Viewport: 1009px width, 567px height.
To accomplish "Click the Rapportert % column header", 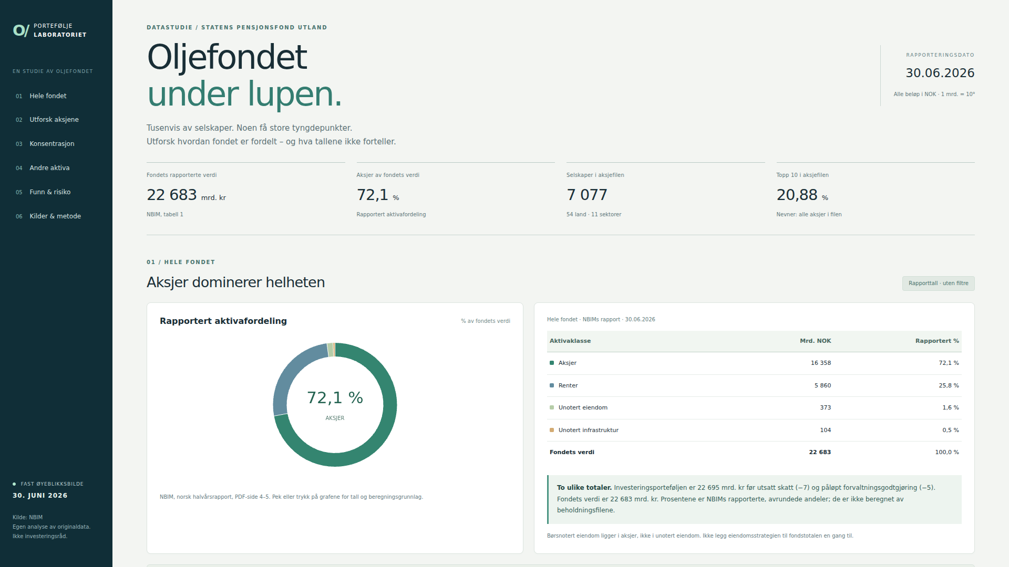I will tap(937, 341).
